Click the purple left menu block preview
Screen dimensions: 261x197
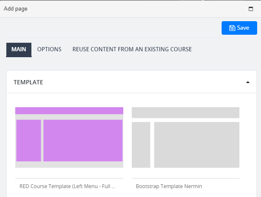pyautogui.click(x=29, y=141)
